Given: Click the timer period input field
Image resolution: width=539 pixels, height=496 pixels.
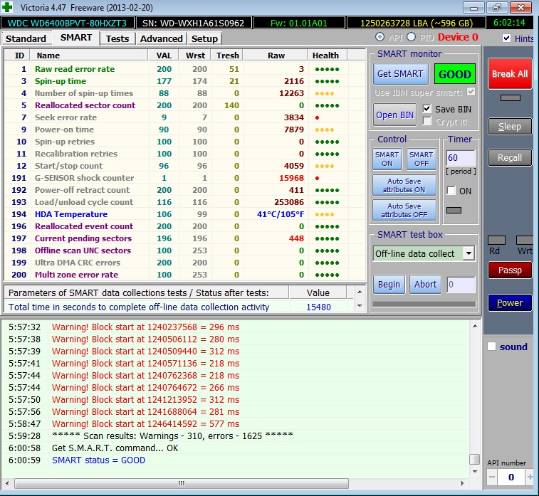Looking at the screenshot, I should (460, 157).
